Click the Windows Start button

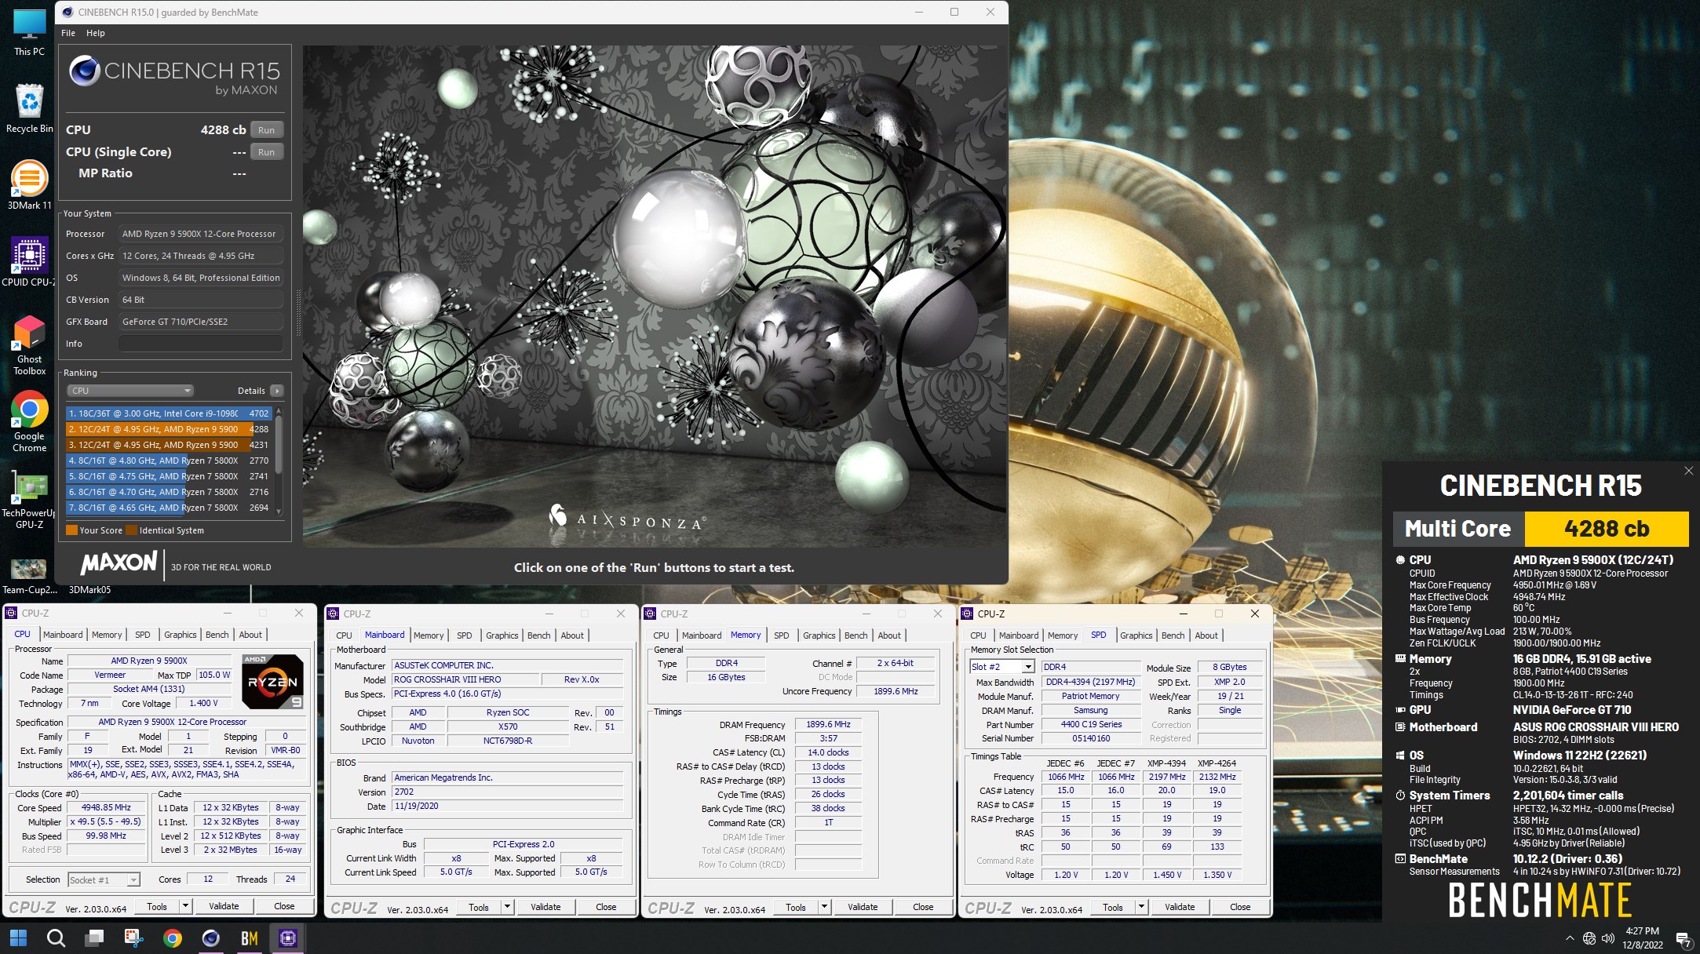pyautogui.click(x=18, y=938)
